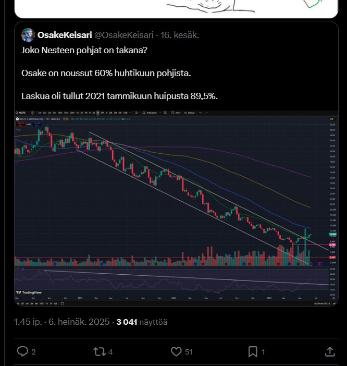Open the 16. kesäk. quoted post date

click(180, 35)
